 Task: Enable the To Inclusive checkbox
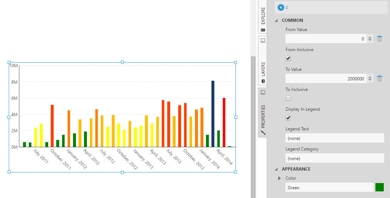(288, 98)
